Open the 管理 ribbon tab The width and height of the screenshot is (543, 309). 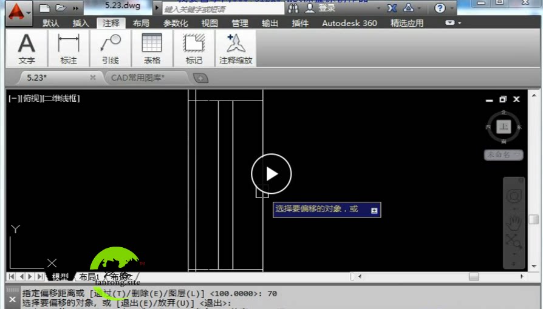[x=240, y=23]
